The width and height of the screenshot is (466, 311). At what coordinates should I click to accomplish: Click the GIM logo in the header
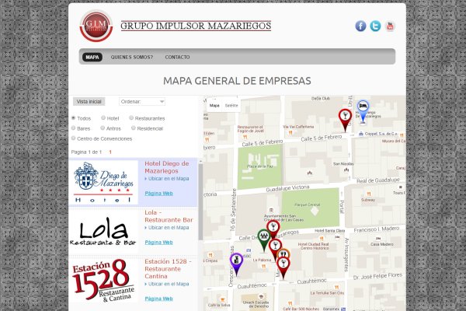(x=96, y=26)
